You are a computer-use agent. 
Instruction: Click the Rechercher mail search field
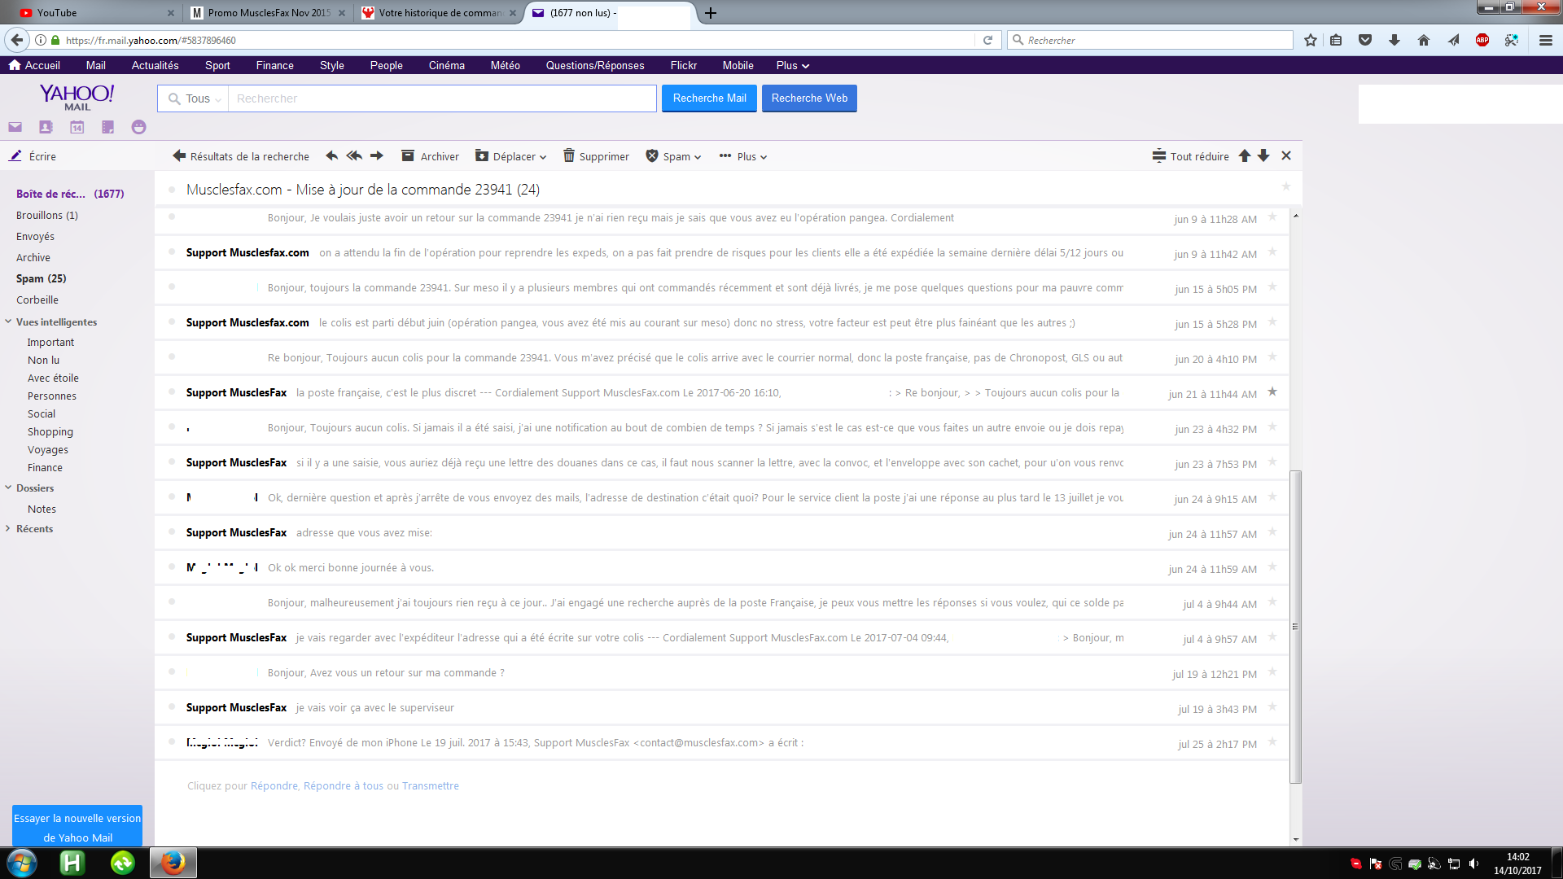click(440, 98)
